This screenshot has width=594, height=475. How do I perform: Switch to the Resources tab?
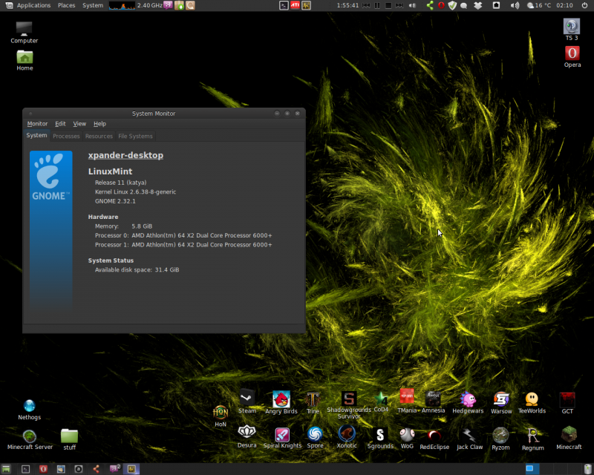point(99,137)
